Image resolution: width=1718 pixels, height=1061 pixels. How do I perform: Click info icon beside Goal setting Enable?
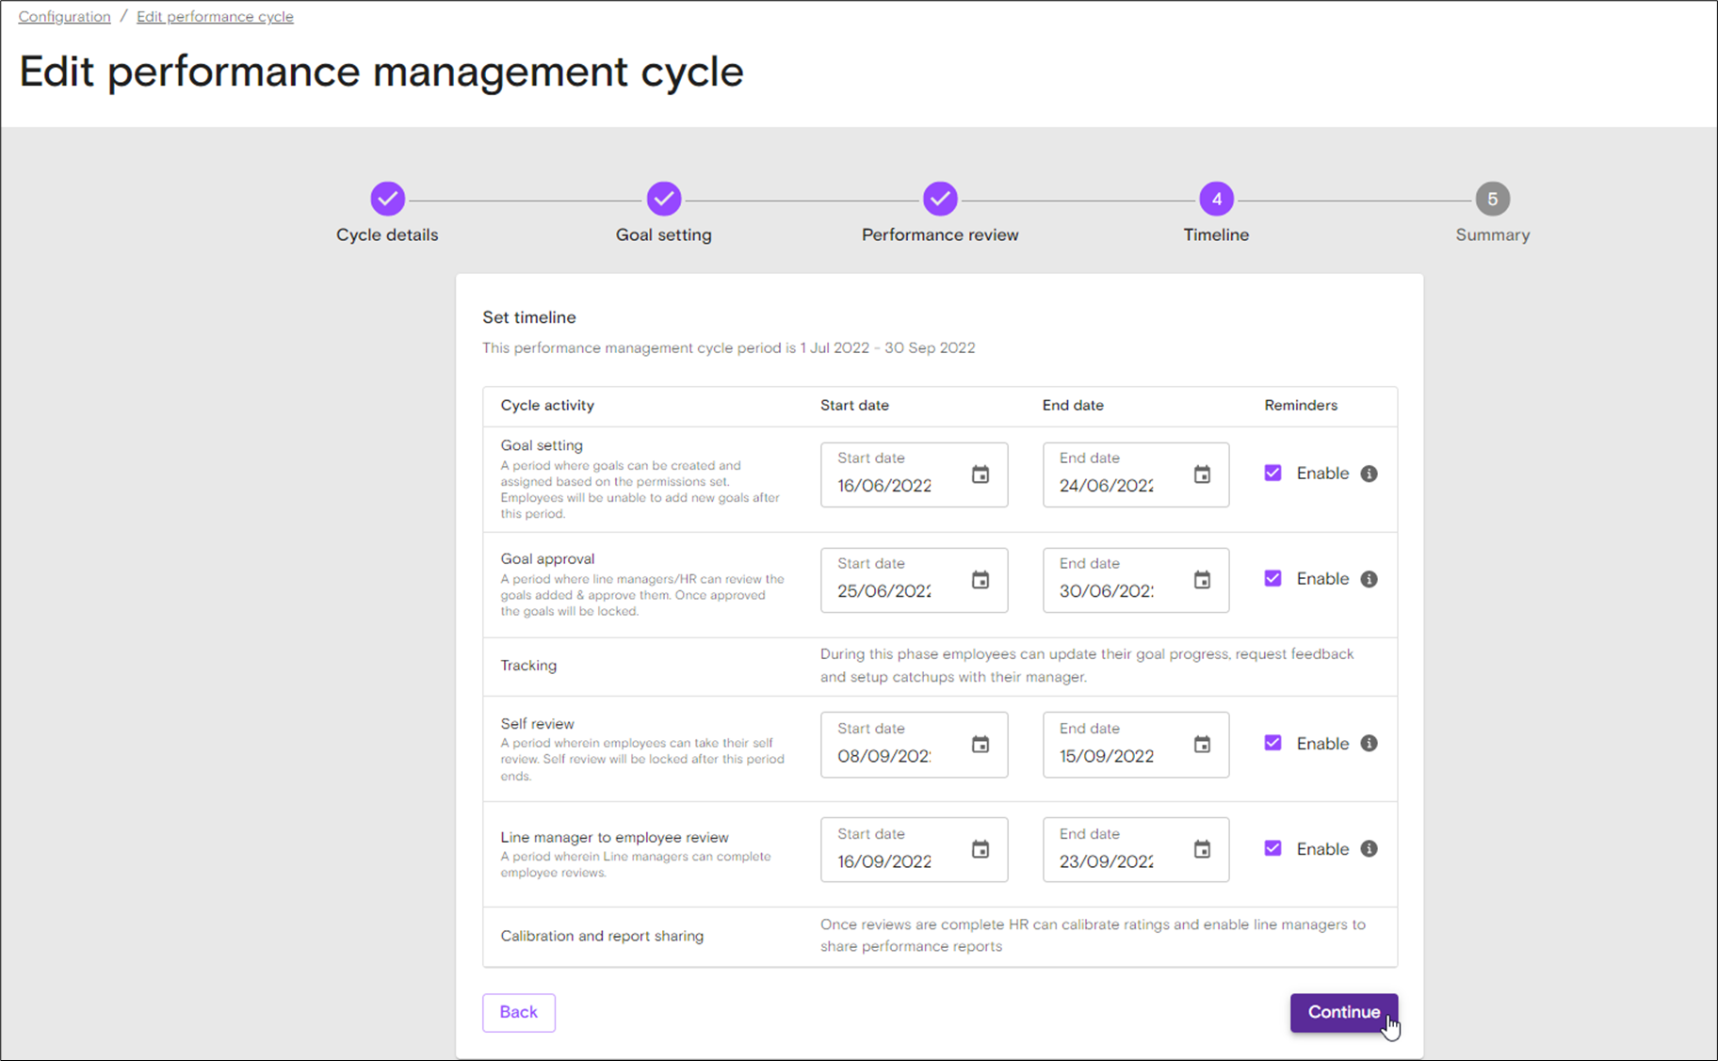click(x=1370, y=474)
